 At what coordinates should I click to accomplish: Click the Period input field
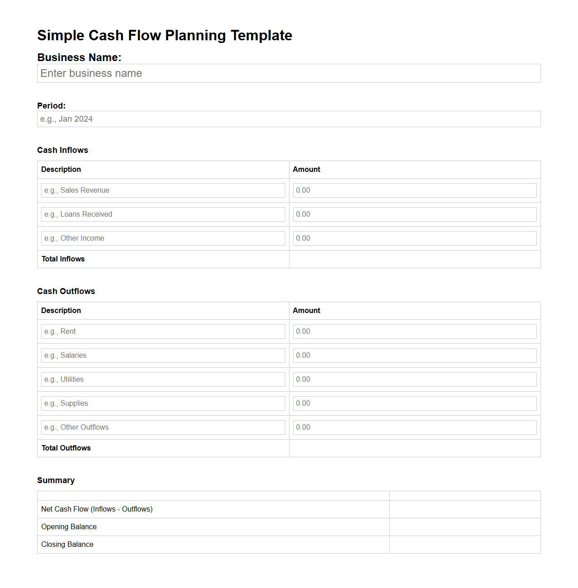[289, 119]
